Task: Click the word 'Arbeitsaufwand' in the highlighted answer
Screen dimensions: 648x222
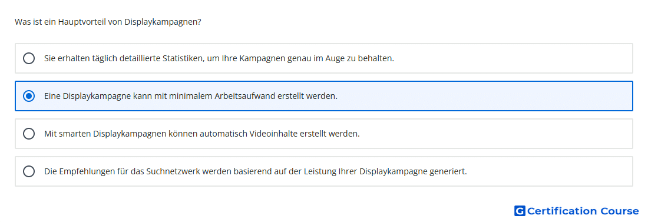Action: tap(240, 96)
